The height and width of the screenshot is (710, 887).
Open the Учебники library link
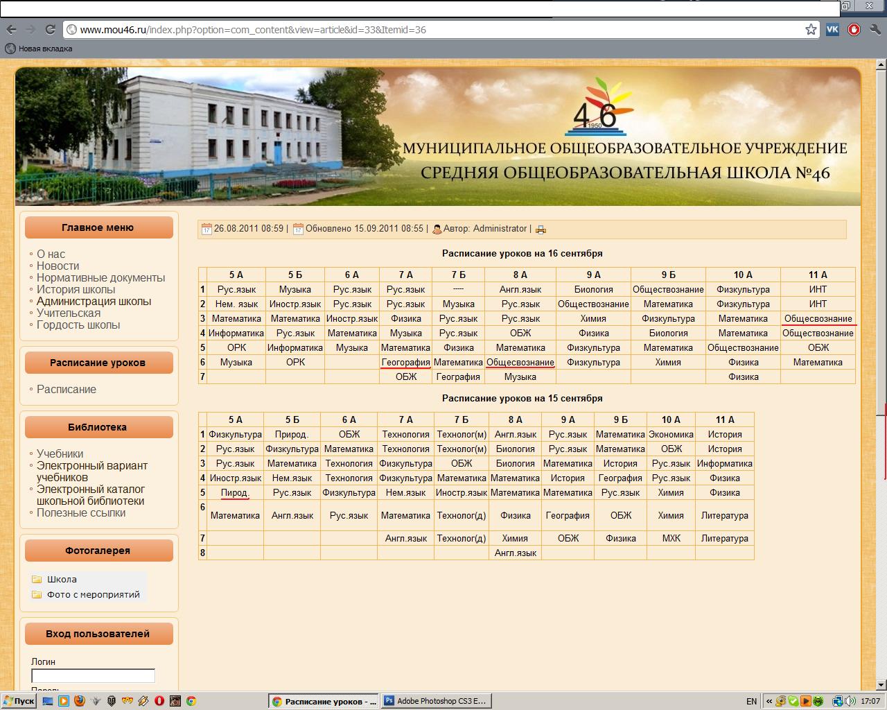(x=60, y=453)
